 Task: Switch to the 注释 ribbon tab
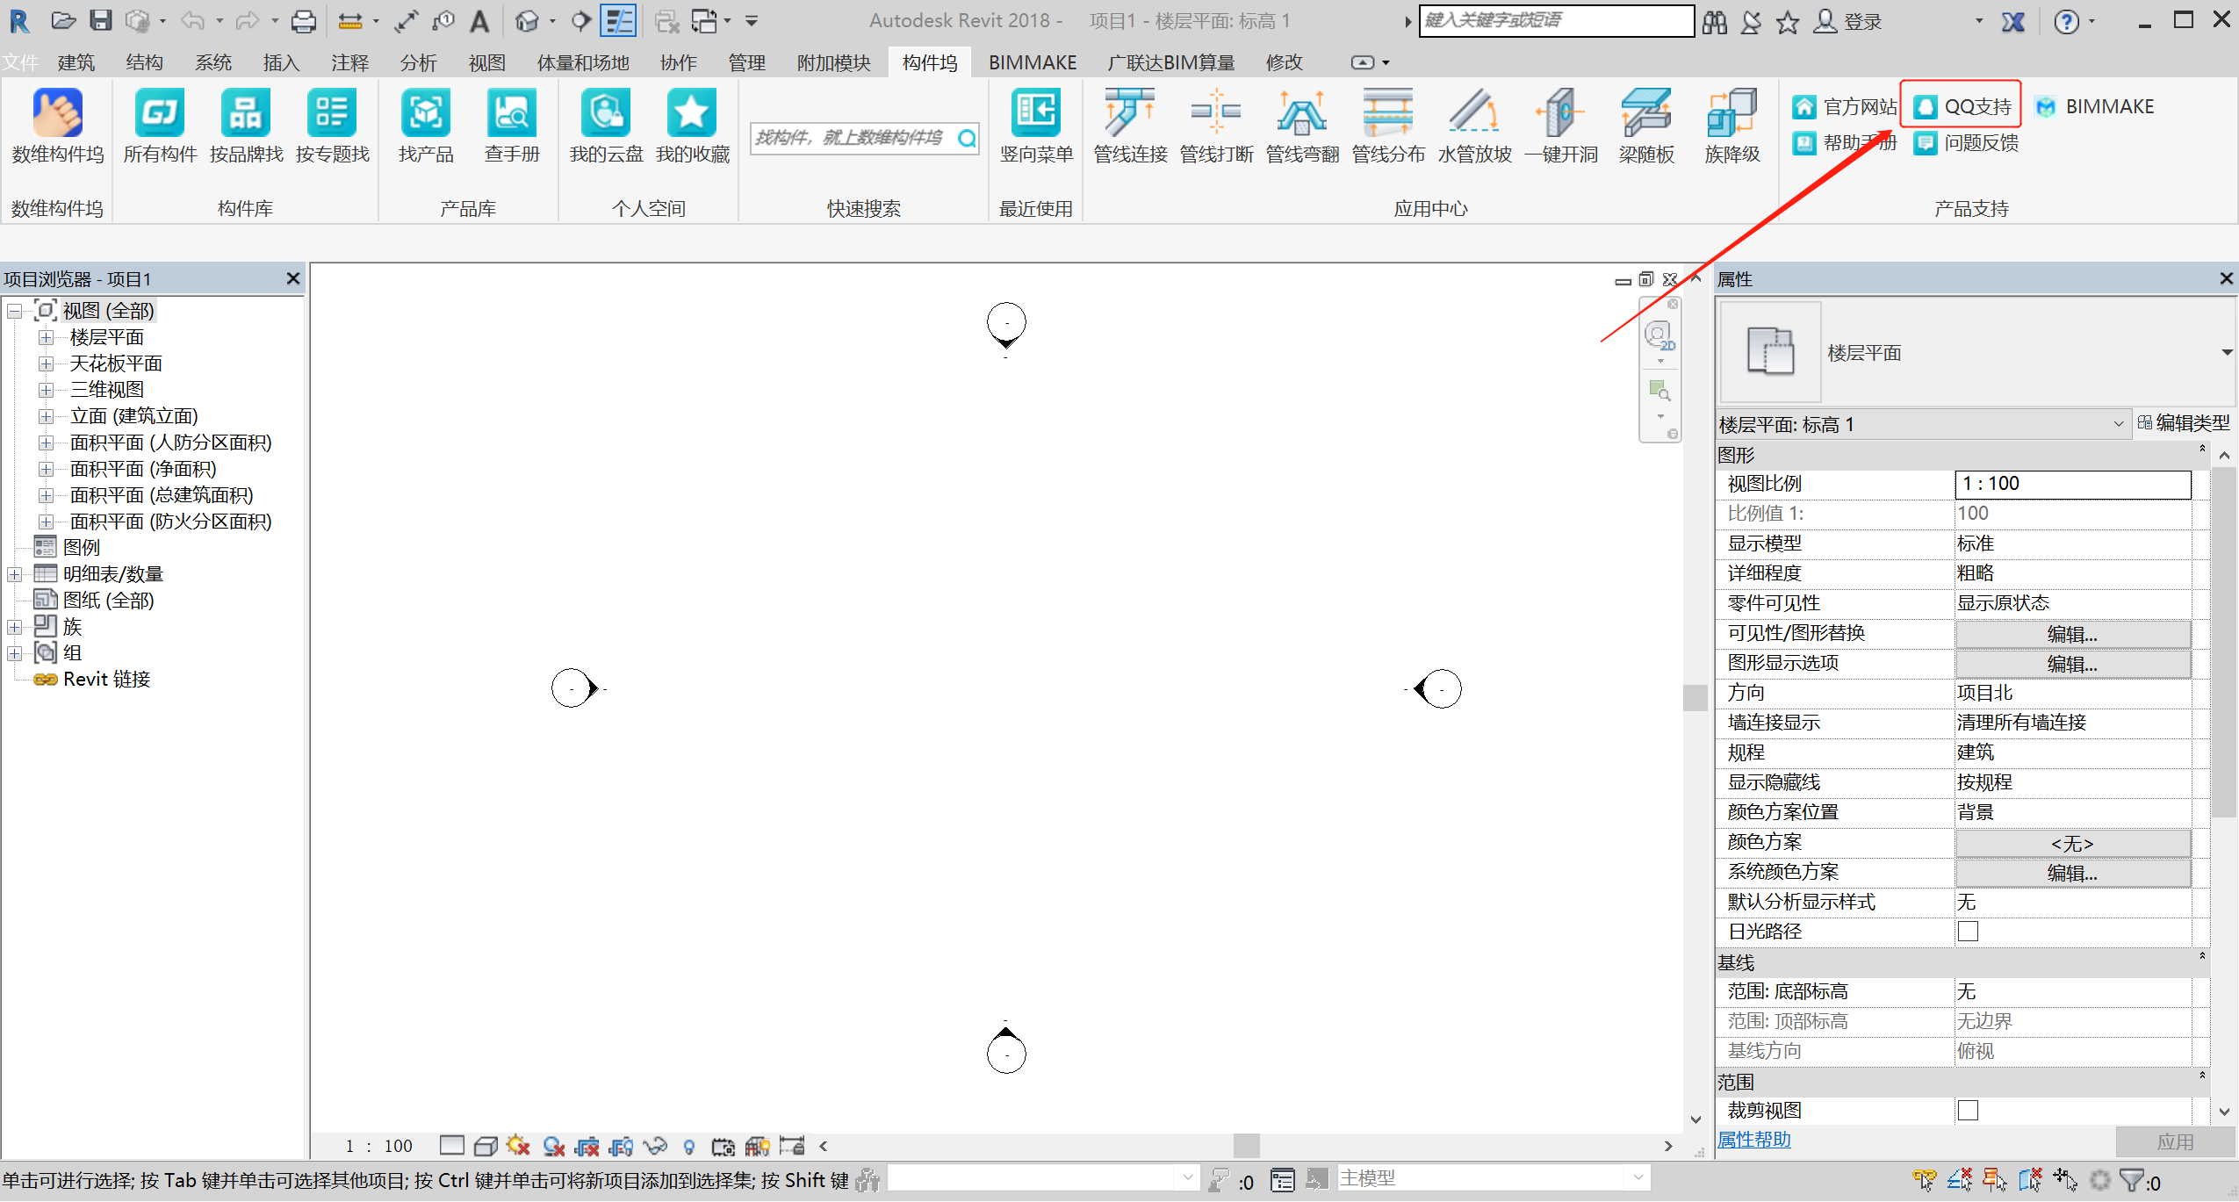(x=350, y=62)
